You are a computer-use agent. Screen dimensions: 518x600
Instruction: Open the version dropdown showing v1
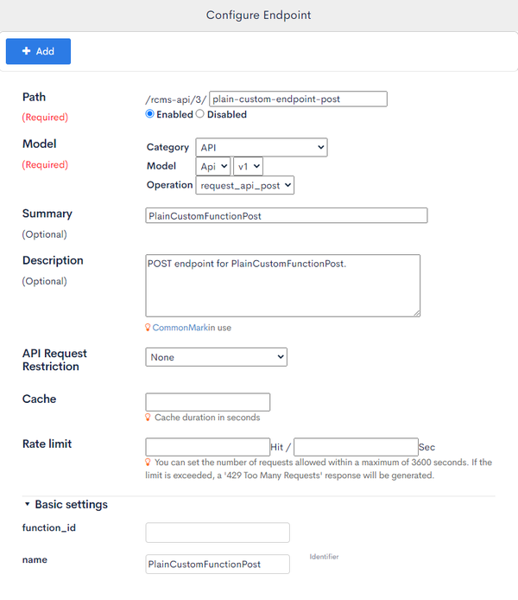pos(249,167)
